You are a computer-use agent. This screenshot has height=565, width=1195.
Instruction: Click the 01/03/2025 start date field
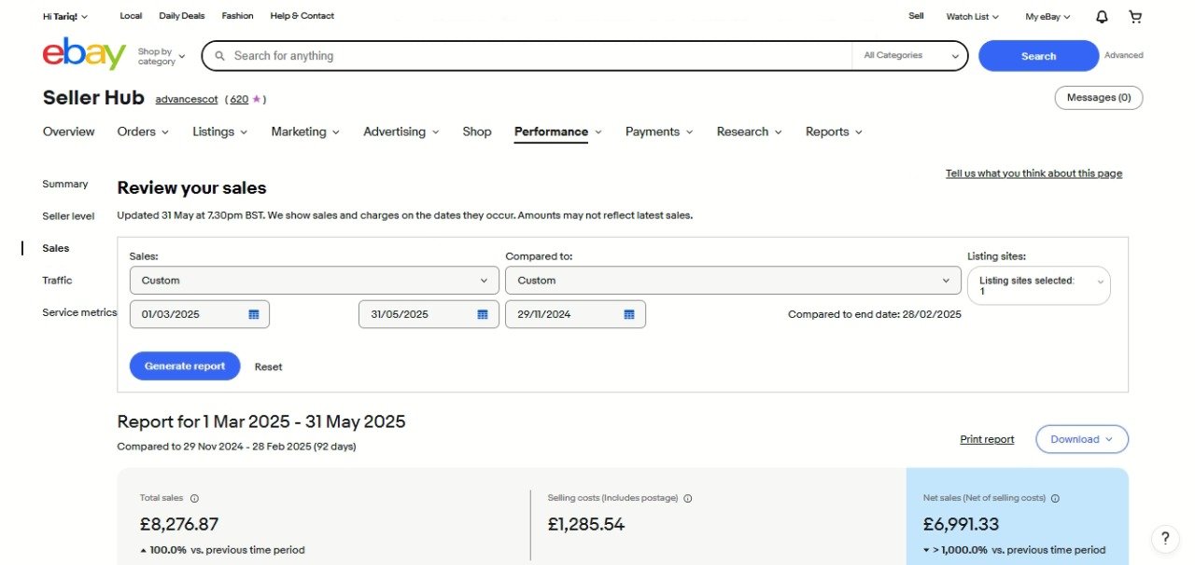click(200, 314)
